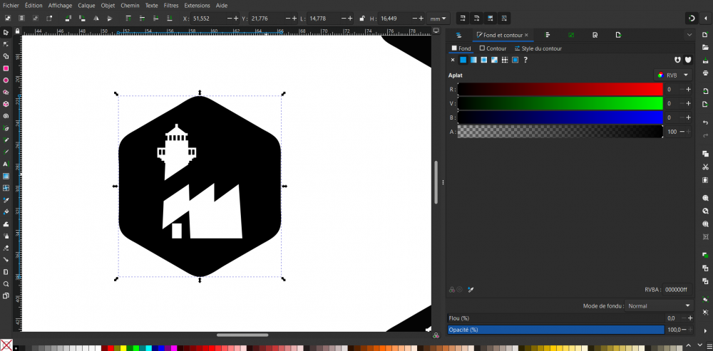Click the print icon in the right toolbar
This screenshot has height=351, width=713.
click(x=705, y=75)
